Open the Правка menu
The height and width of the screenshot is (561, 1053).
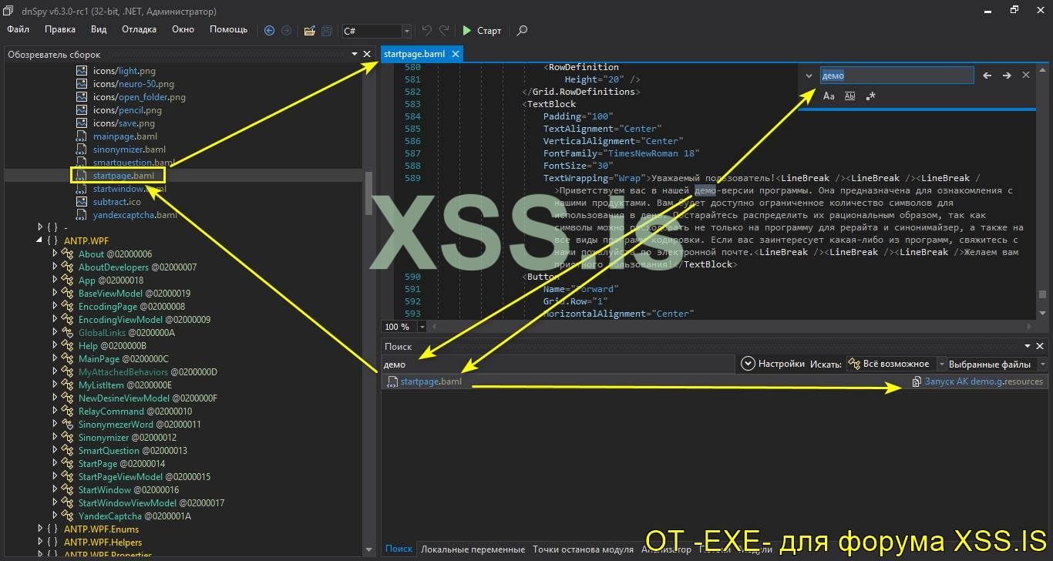60,29
